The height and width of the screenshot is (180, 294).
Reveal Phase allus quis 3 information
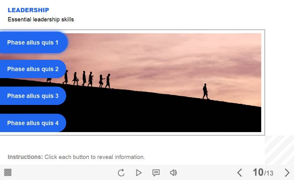(x=33, y=96)
